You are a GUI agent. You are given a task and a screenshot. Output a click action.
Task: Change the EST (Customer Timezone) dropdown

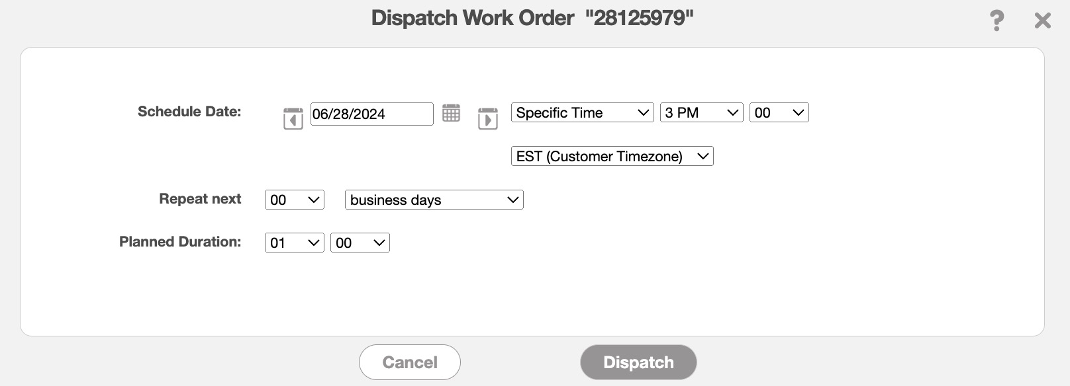pyautogui.click(x=612, y=156)
